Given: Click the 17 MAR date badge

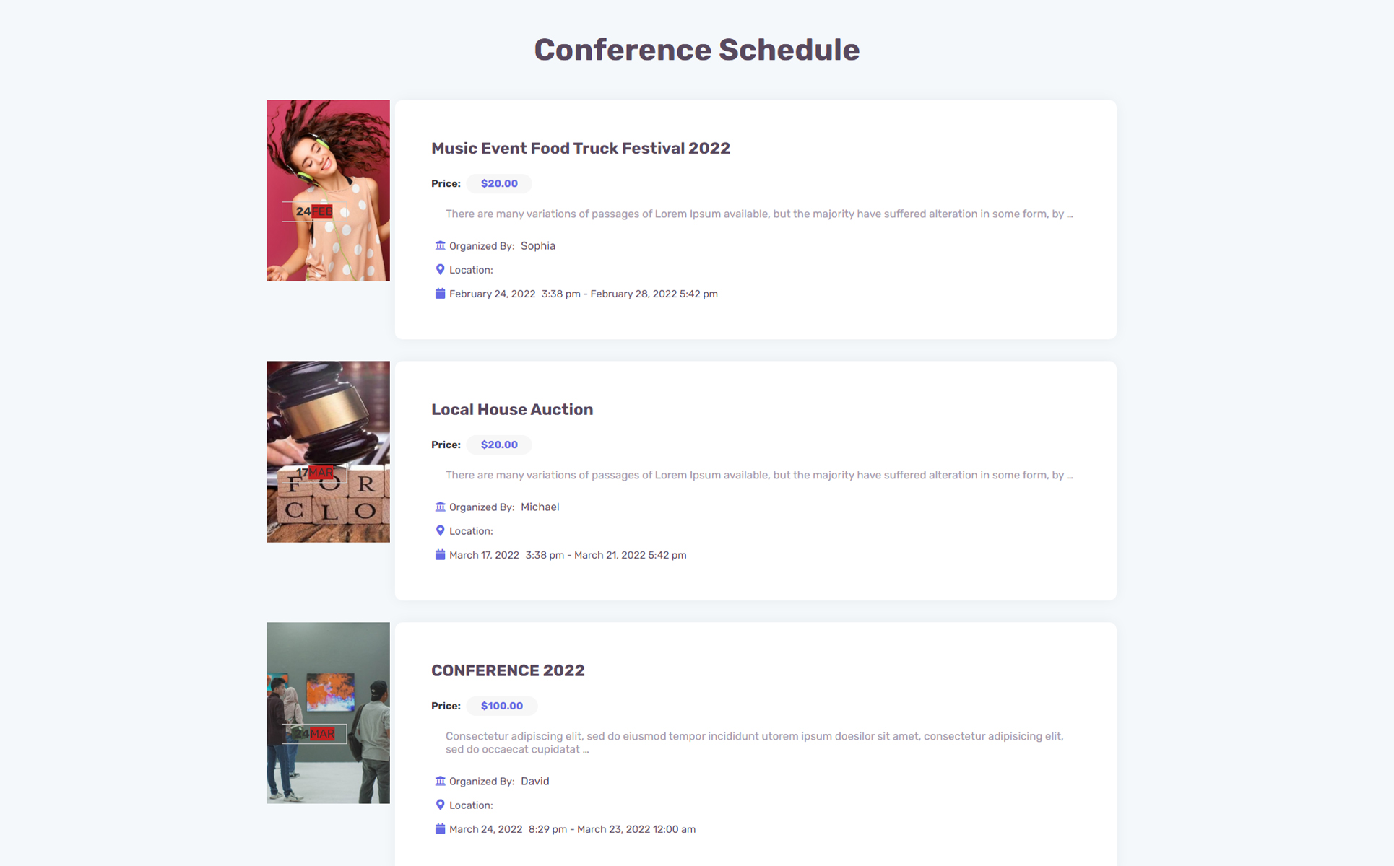Looking at the screenshot, I should click(314, 473).
